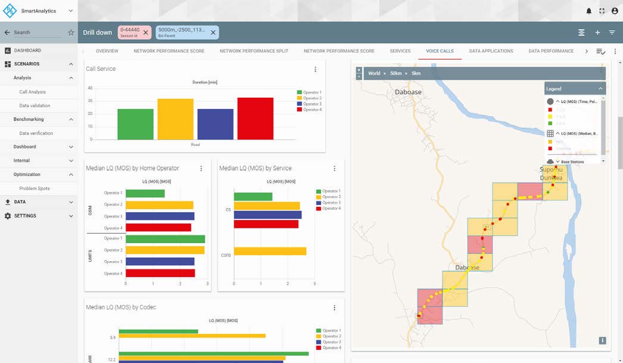The width and height of the screenshot is (623, 363).
Task: Favorite this page with the star icon
Action: 71,32
